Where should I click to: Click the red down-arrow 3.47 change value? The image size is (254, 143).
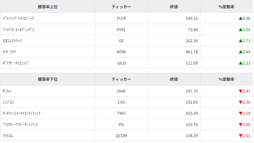click(244, 91)
